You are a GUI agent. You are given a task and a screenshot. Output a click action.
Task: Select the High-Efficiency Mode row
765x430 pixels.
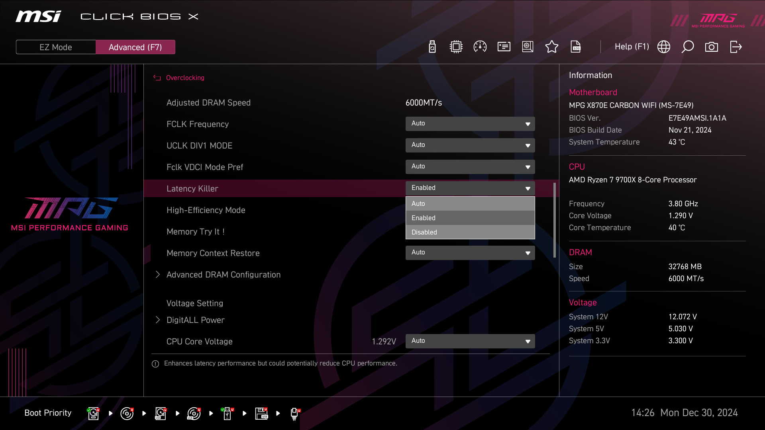pyautogui.click(x=206, y=210)
